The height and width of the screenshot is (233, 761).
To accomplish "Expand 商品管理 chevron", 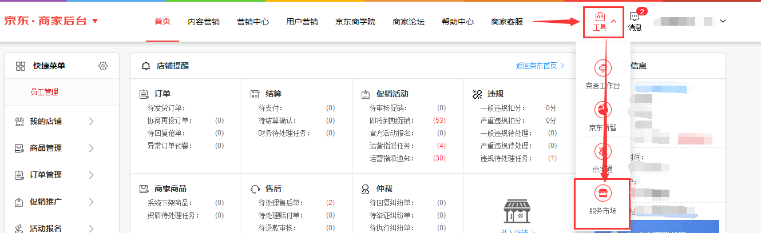I will 92,148.
